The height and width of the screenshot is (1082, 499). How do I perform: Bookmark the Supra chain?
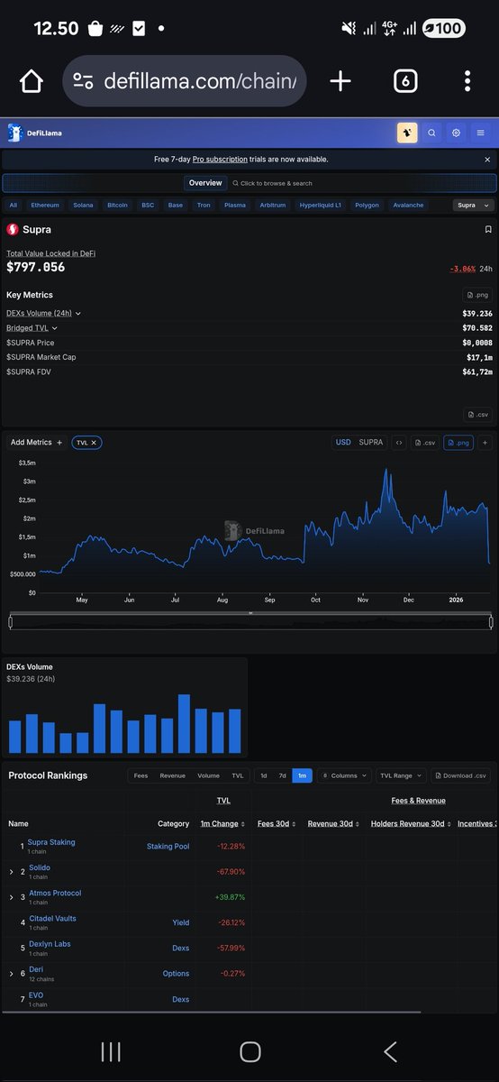click(x=487, y=230)
